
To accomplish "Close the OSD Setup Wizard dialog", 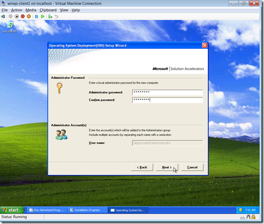I will (204, 46).
